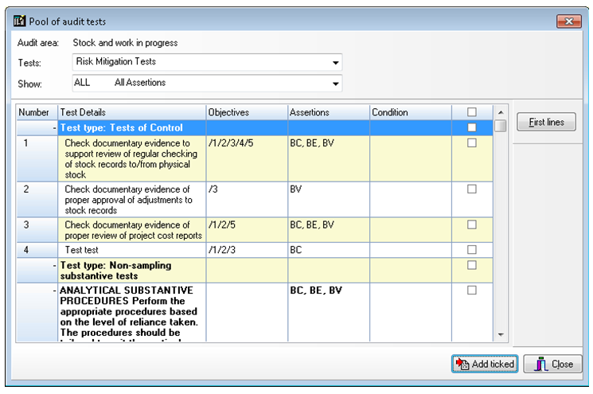The width and height of the screenshot is (593, 394).
Task: Click assertions cell 'BV' in row 2
Action: [328, 200]
